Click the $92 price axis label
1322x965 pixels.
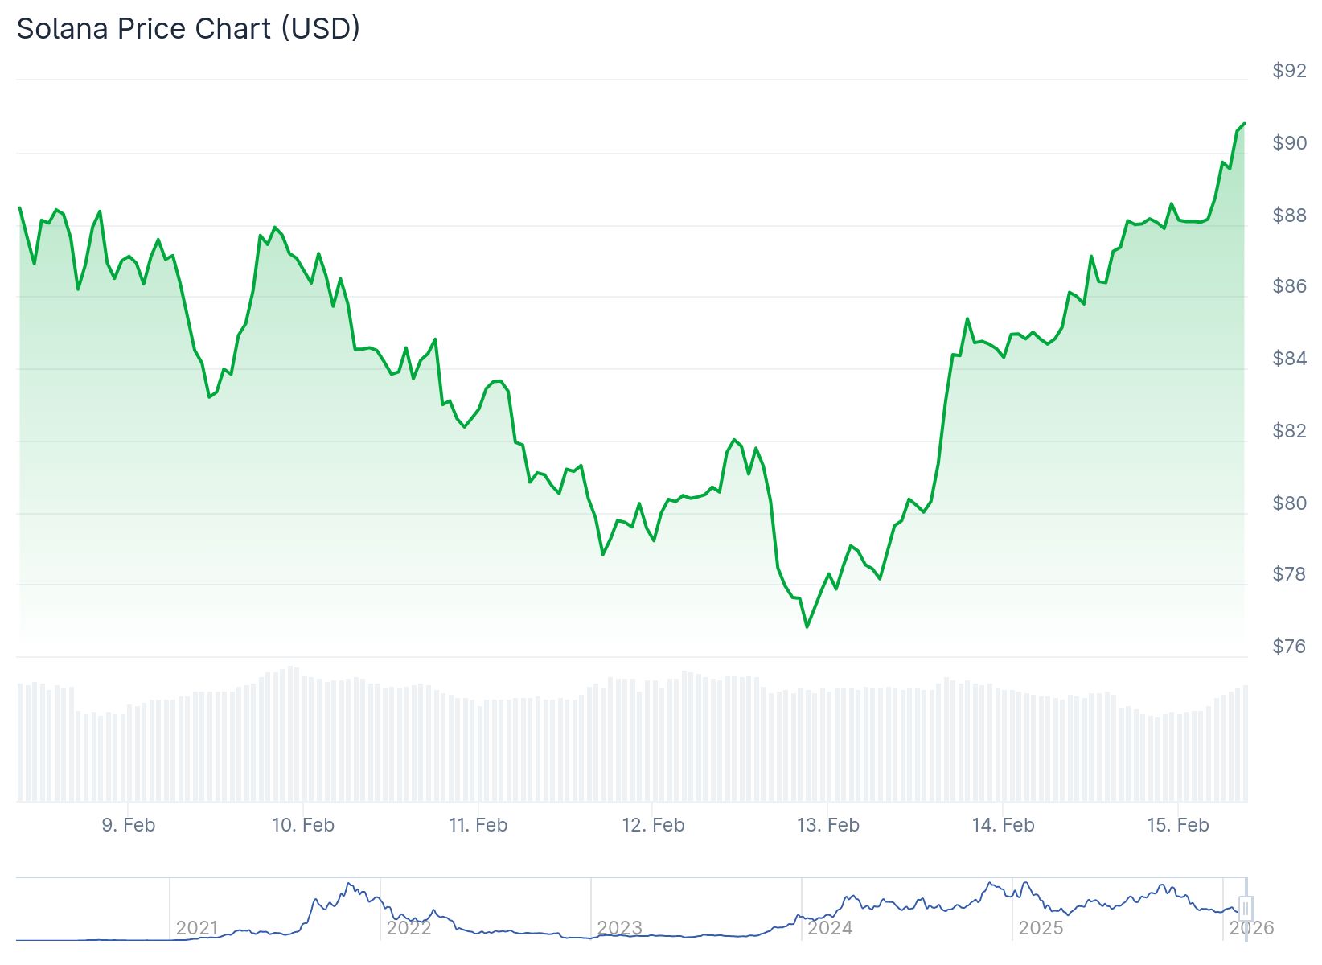pos(1289,71)
